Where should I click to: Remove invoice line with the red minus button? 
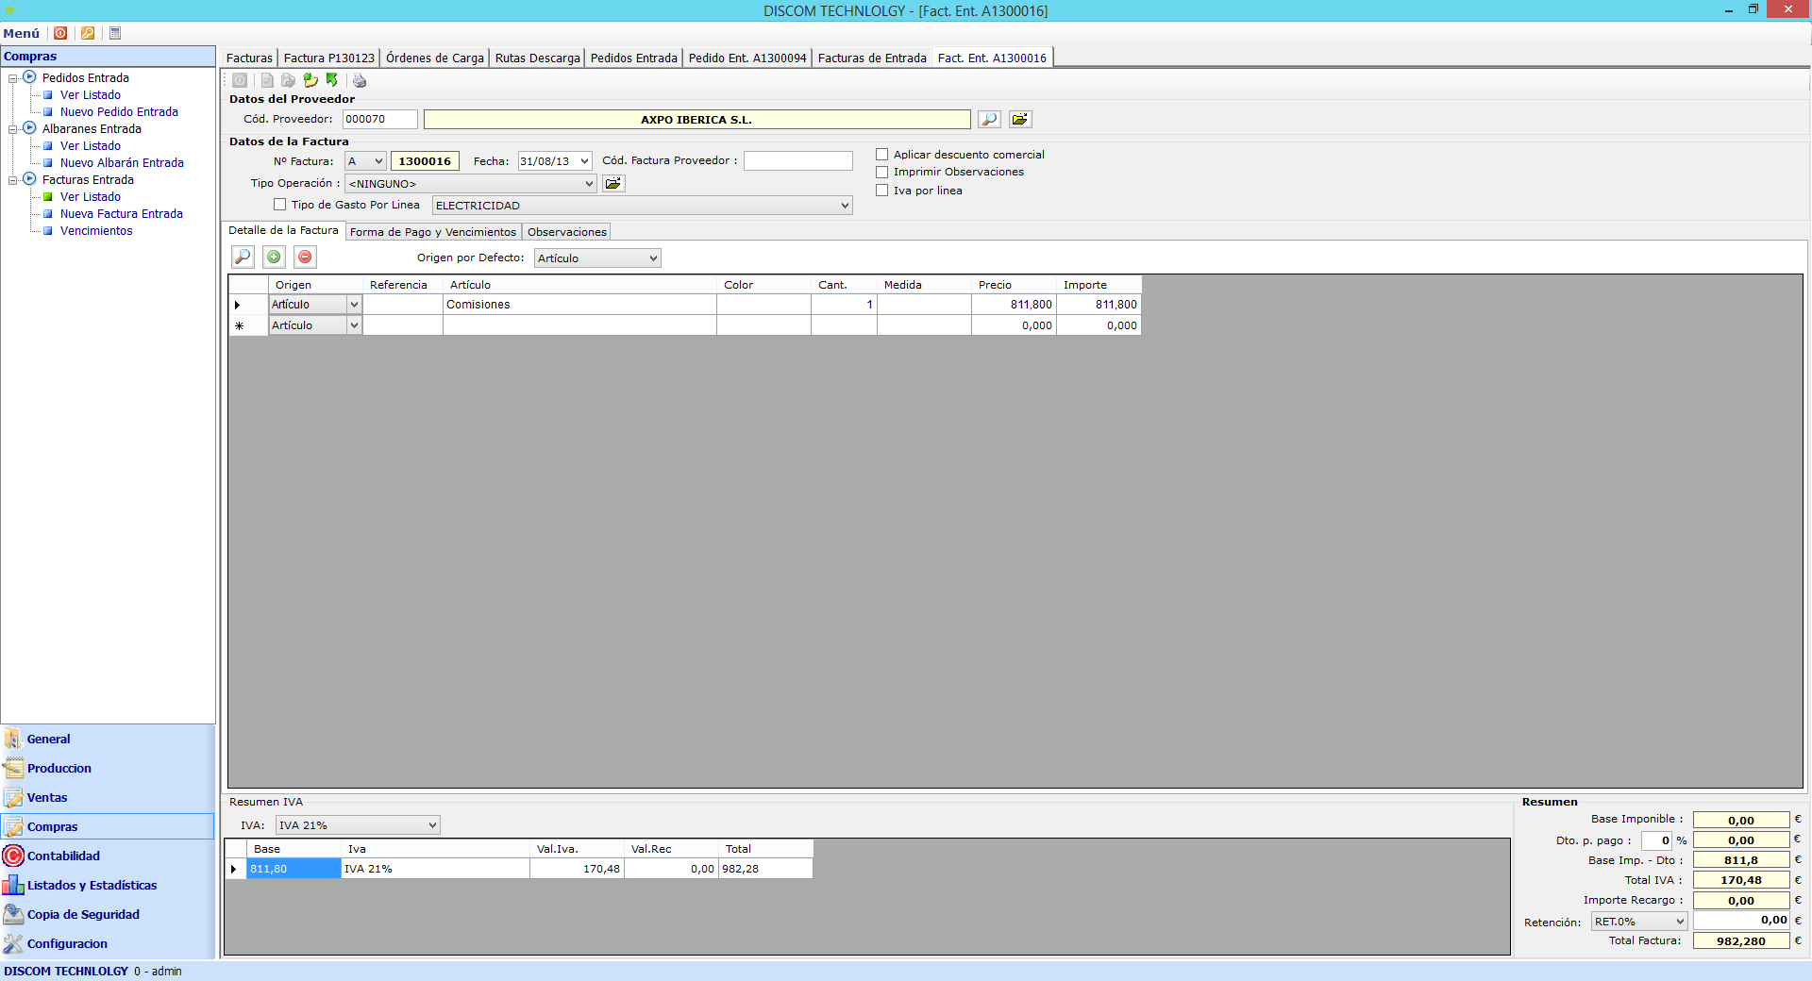coord(305,258)
